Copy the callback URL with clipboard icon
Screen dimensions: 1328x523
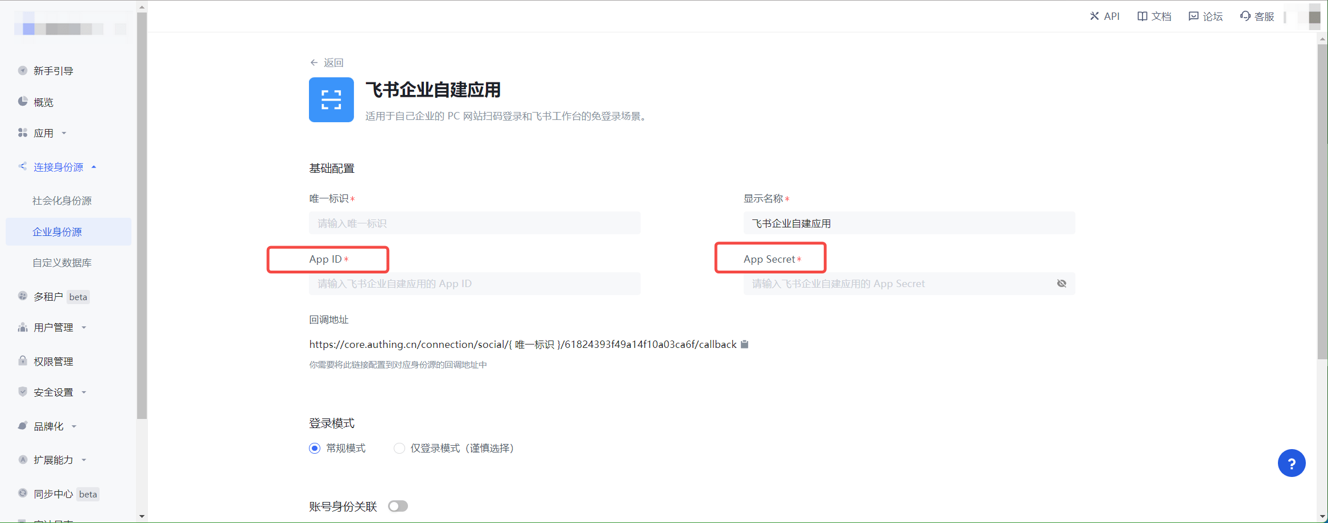745,344
